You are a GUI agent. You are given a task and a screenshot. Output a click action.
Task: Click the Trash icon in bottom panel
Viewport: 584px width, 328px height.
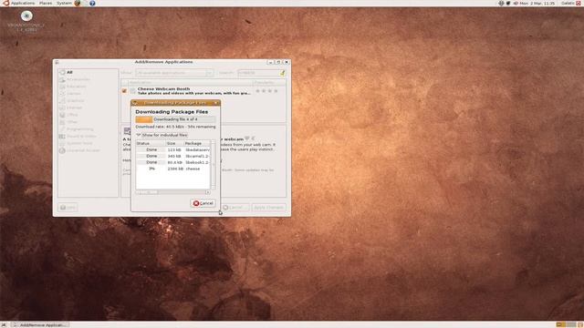pyautogui.click(x=580, y=325)
